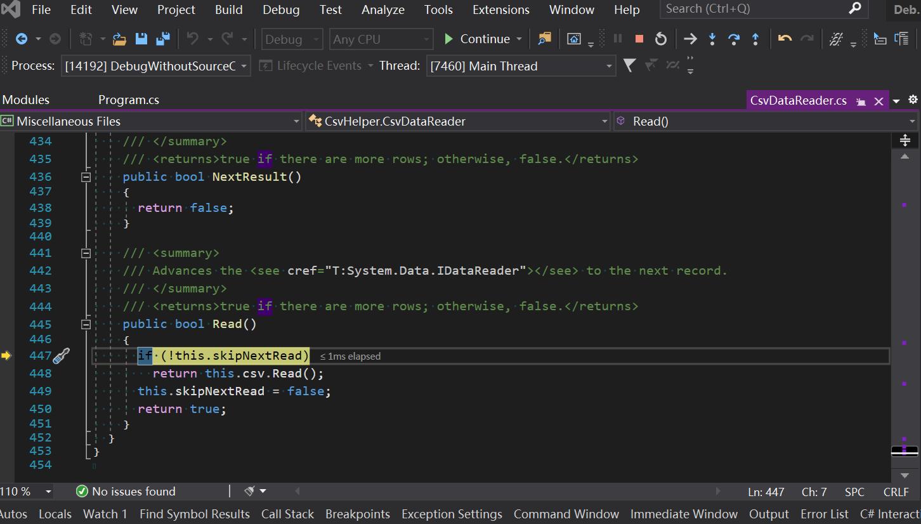Toggle the thread filter funnel icon
Viewport: 921px width, 524px height.
(629, 65)
